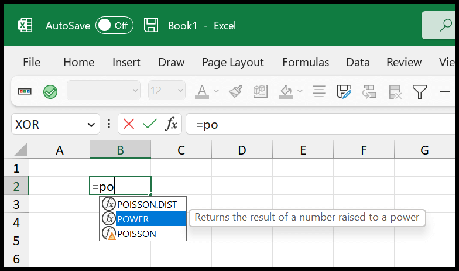
Task: Click the fx Insert Function icon
Action: [171, 124]
